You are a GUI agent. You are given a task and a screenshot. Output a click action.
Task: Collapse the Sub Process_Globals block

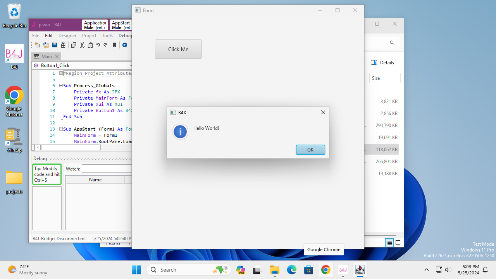click(61, 86)
